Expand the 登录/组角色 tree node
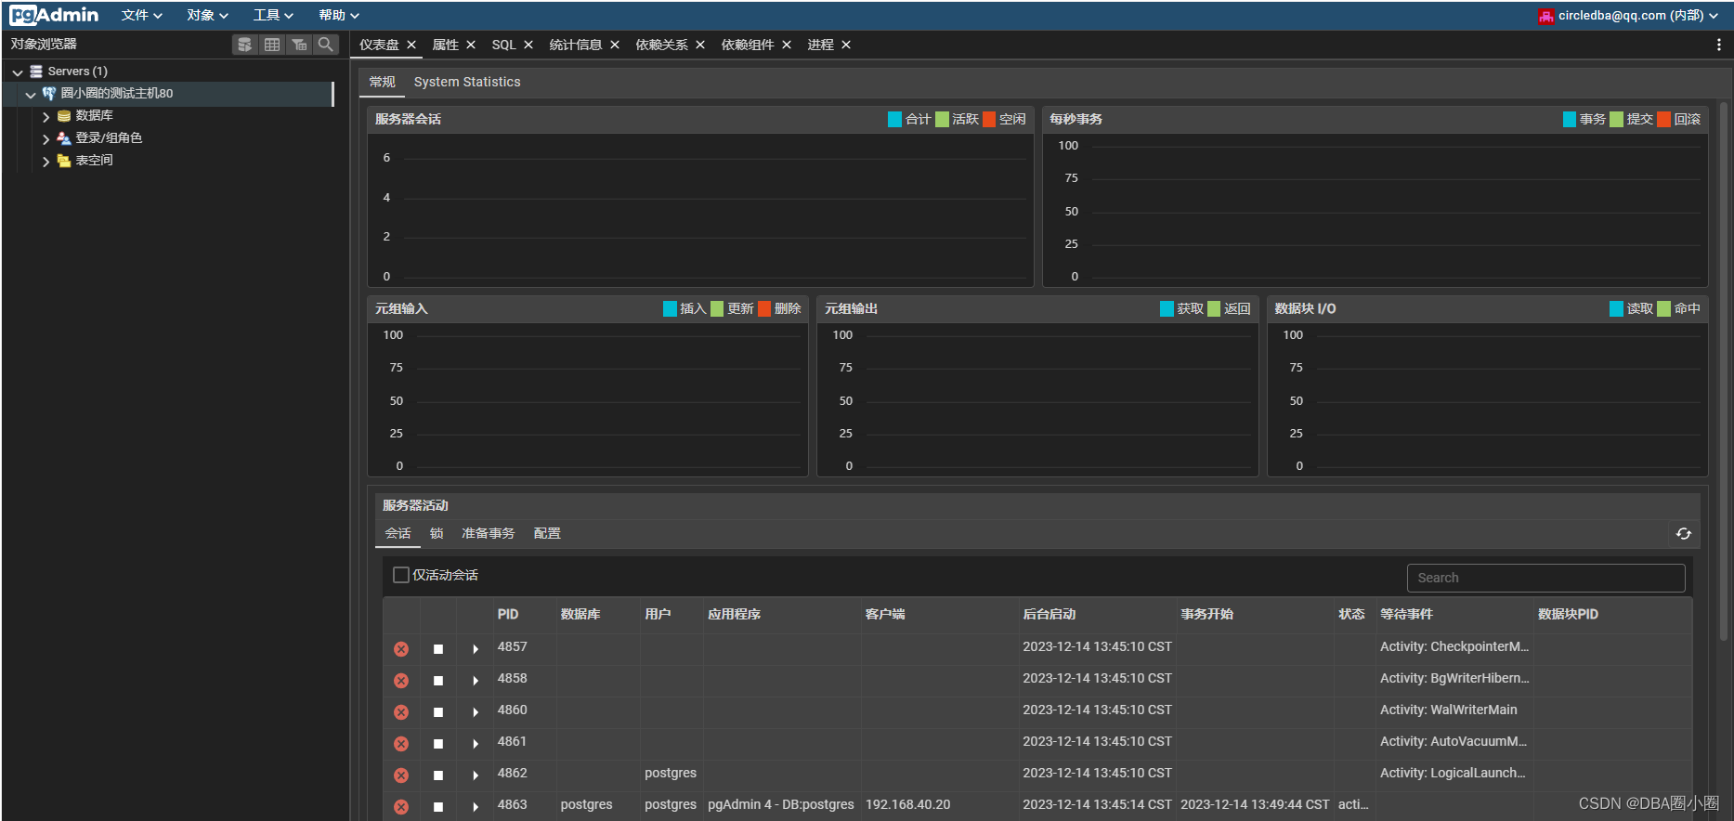 (x=46, y=139)
